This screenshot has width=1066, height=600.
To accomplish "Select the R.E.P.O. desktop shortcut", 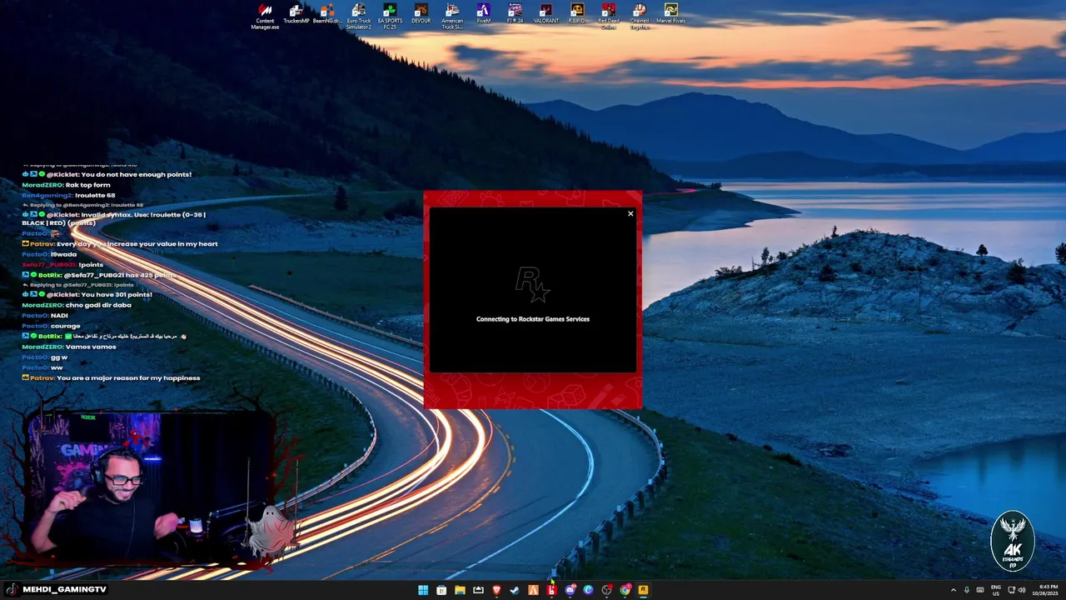I will pyautogui.click(x=577, y=14).
